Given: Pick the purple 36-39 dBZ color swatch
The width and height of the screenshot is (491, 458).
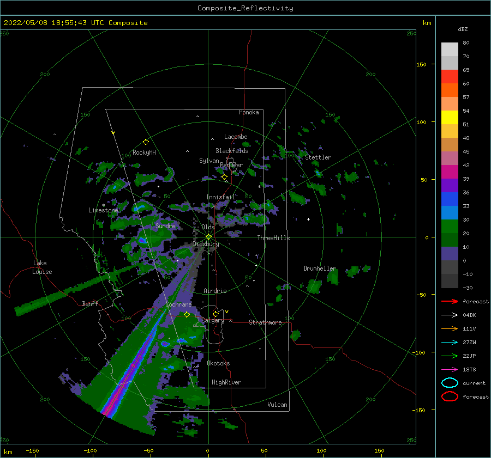Looking at the screenshot, I should pos(450,186).
